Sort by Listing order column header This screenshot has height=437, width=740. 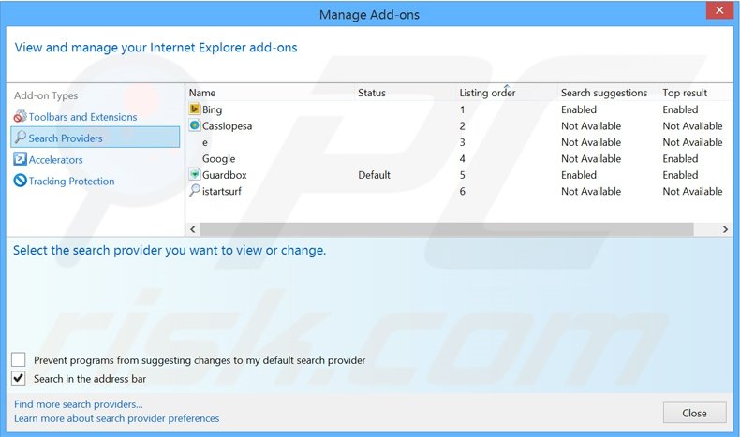[487, 93]
